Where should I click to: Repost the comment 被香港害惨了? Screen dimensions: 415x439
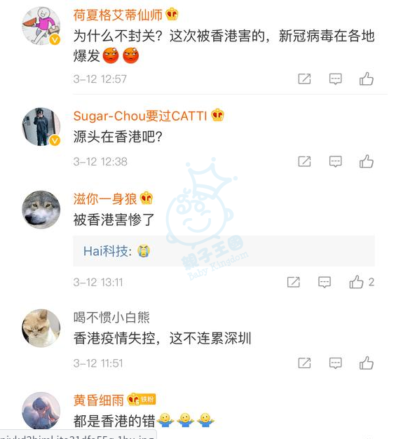(x=294, y=282)
